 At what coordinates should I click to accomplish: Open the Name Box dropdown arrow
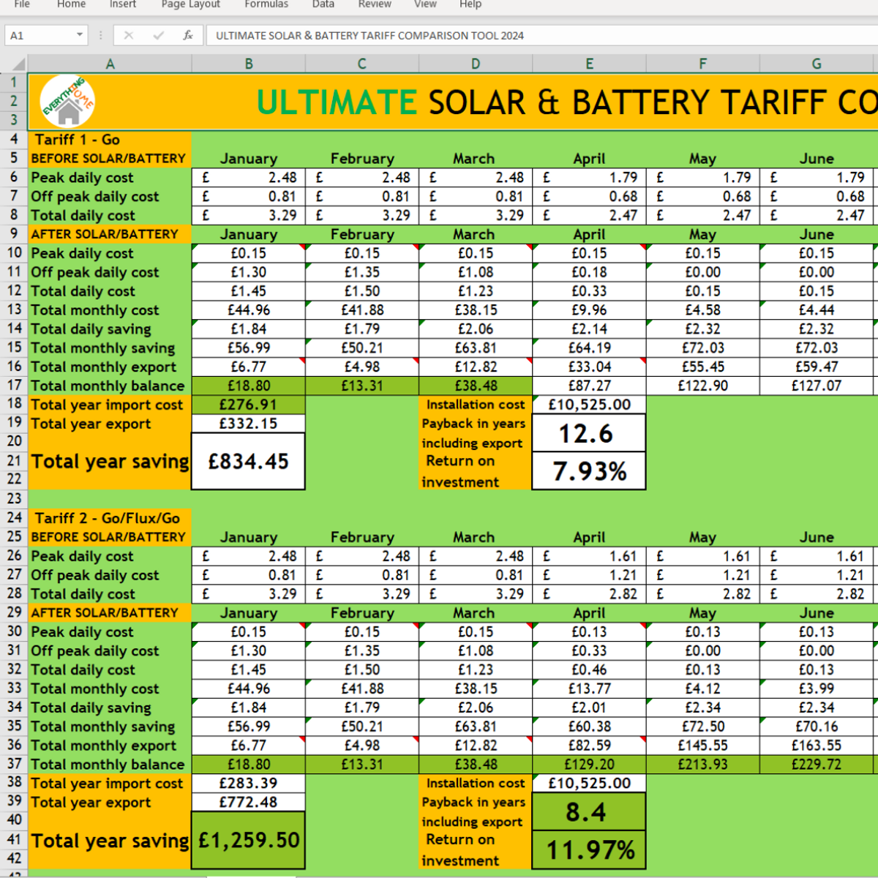coord(80,34)
